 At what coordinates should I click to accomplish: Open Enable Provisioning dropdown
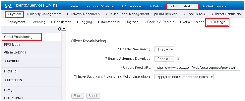(x=164, y=49)
